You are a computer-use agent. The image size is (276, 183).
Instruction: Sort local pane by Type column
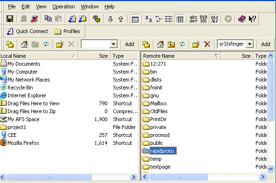124,56
